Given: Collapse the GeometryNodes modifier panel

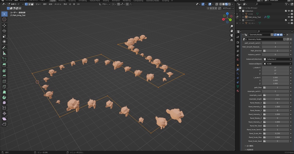Looking at the screenshot, I should tap(243, 35).
